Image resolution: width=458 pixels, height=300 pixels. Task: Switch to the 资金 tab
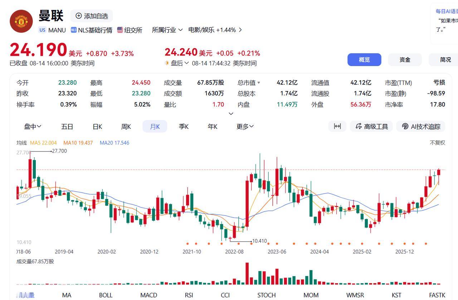click(405, 60)
